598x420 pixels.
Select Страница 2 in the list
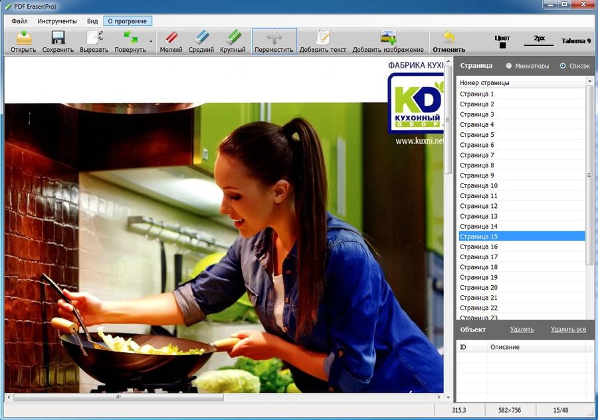[521, 104]
